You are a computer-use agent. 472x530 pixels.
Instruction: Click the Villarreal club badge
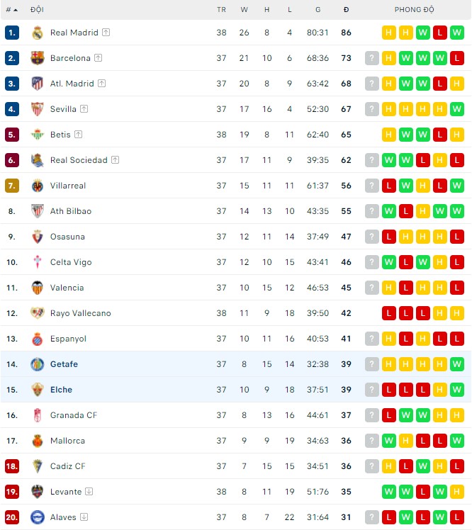click(38, 186)
